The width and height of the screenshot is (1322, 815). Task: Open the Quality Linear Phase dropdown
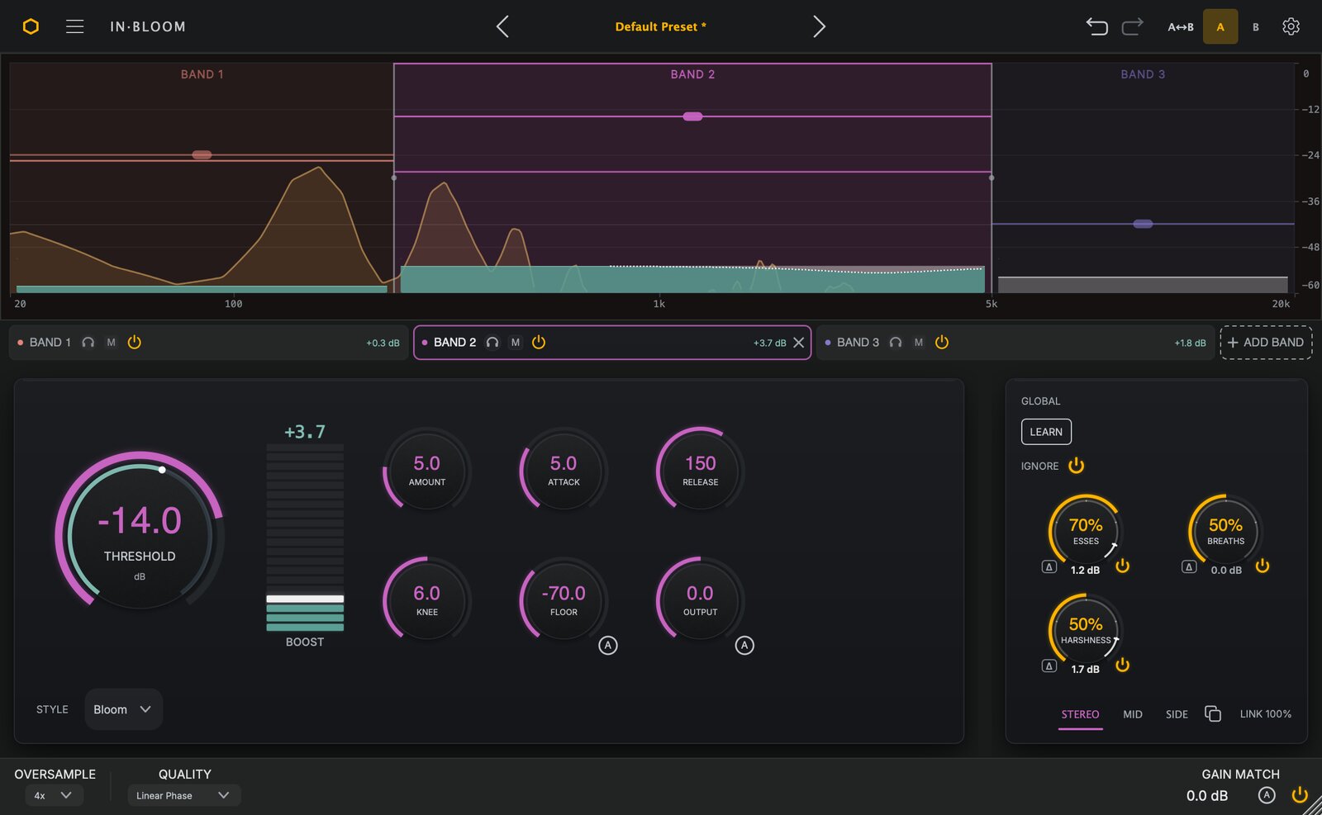click(183, 795)
